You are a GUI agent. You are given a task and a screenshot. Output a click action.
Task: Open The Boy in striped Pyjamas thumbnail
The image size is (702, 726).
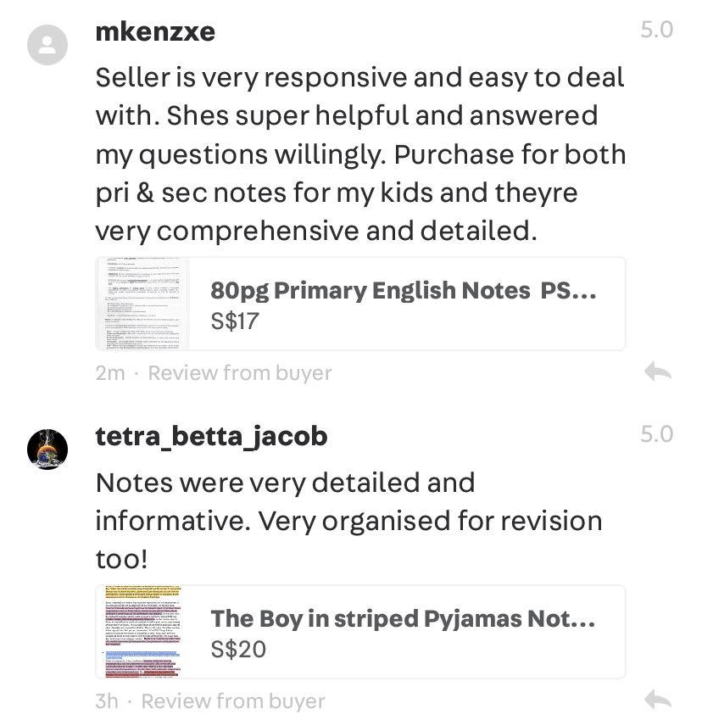(142, 633)
